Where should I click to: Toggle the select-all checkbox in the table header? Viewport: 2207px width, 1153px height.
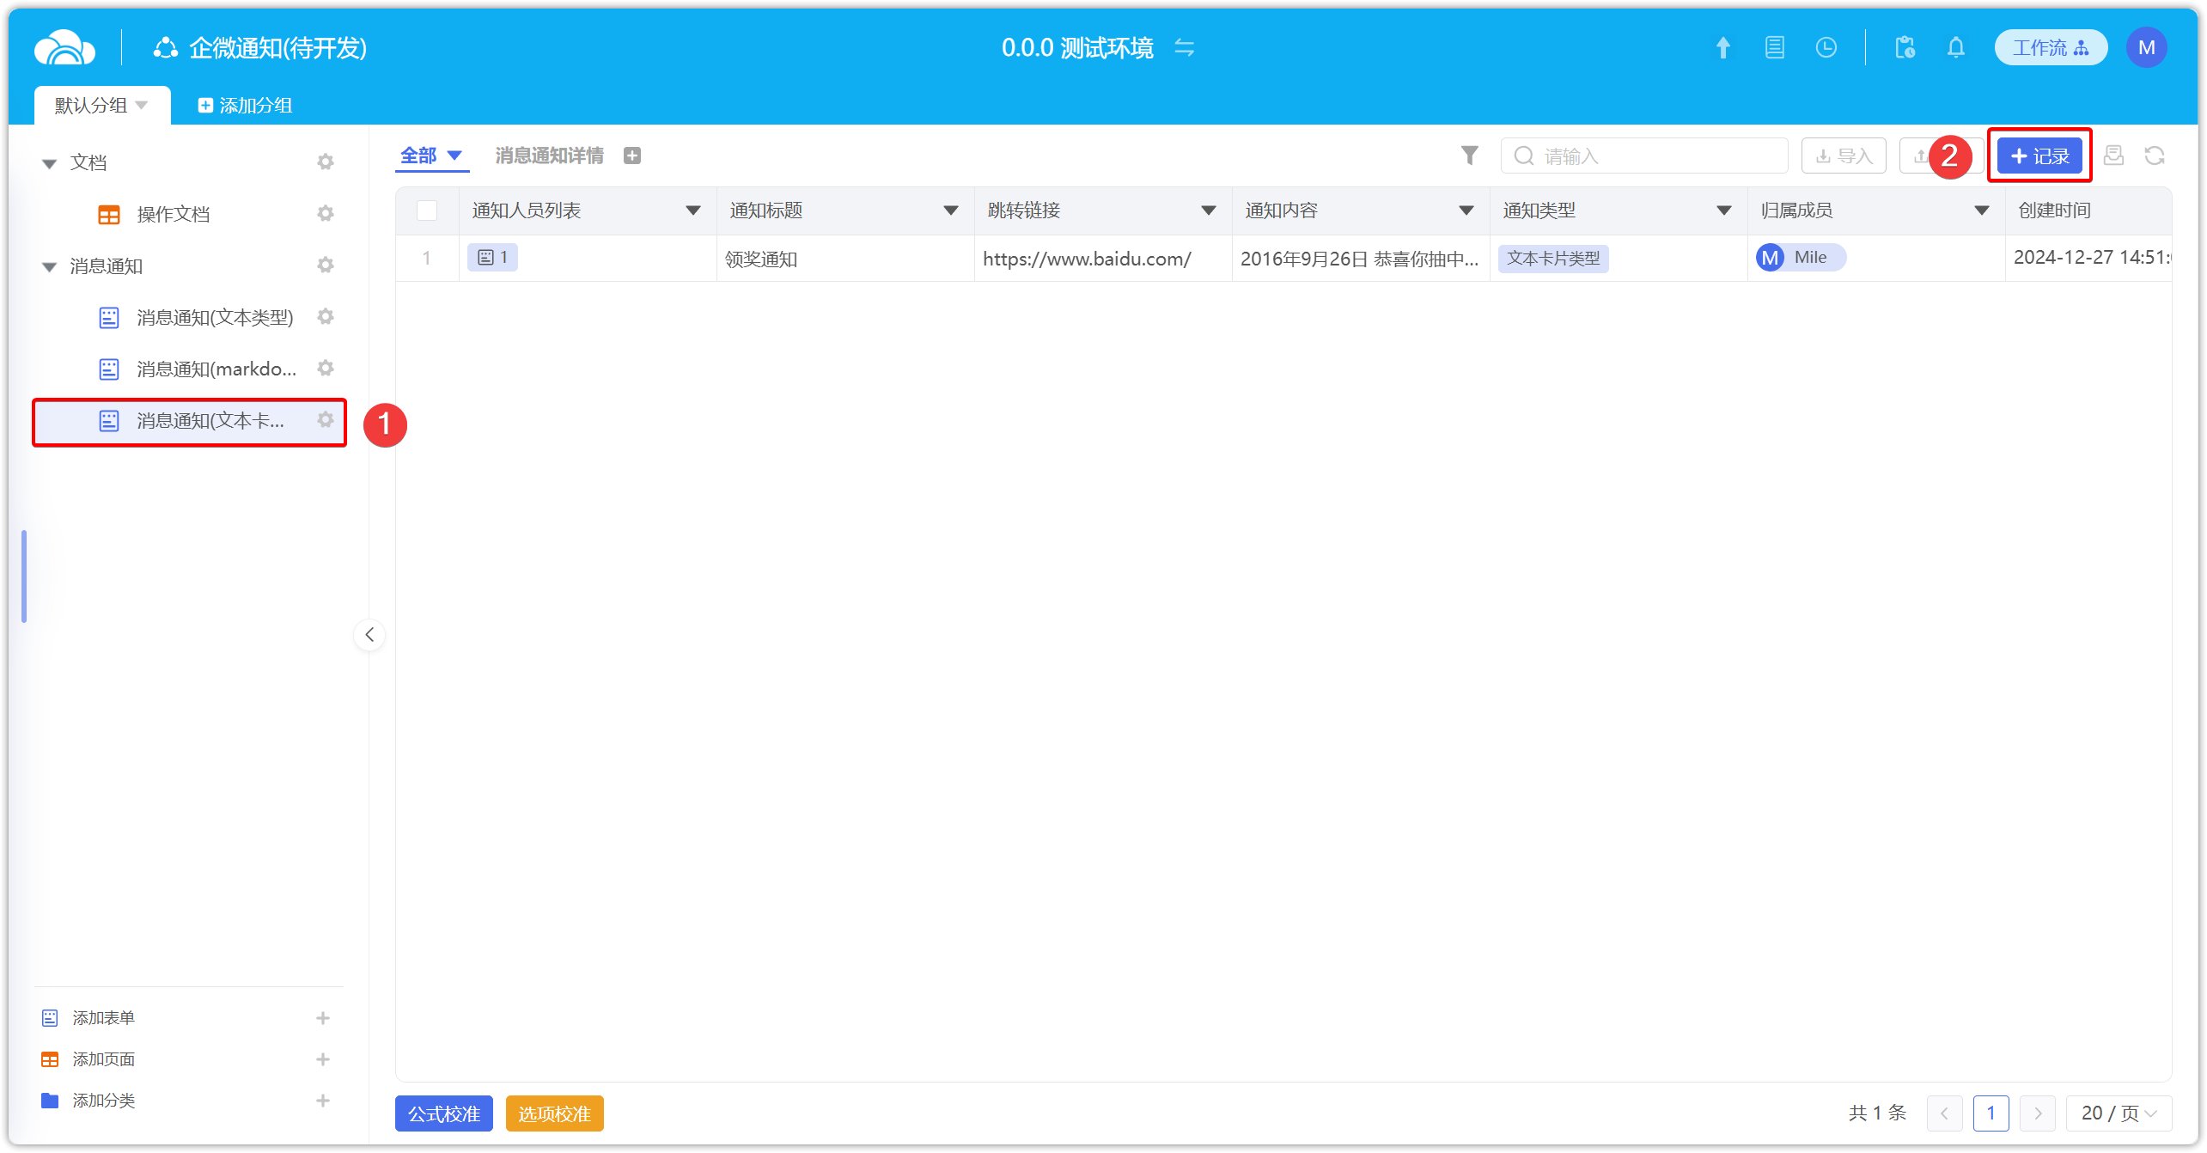pos(427,210)
